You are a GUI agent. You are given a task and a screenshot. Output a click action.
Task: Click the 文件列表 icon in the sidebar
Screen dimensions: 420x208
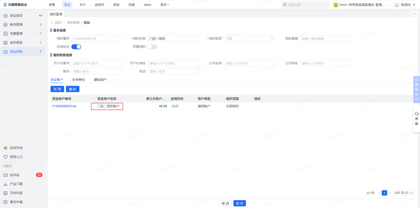point(5,193)
